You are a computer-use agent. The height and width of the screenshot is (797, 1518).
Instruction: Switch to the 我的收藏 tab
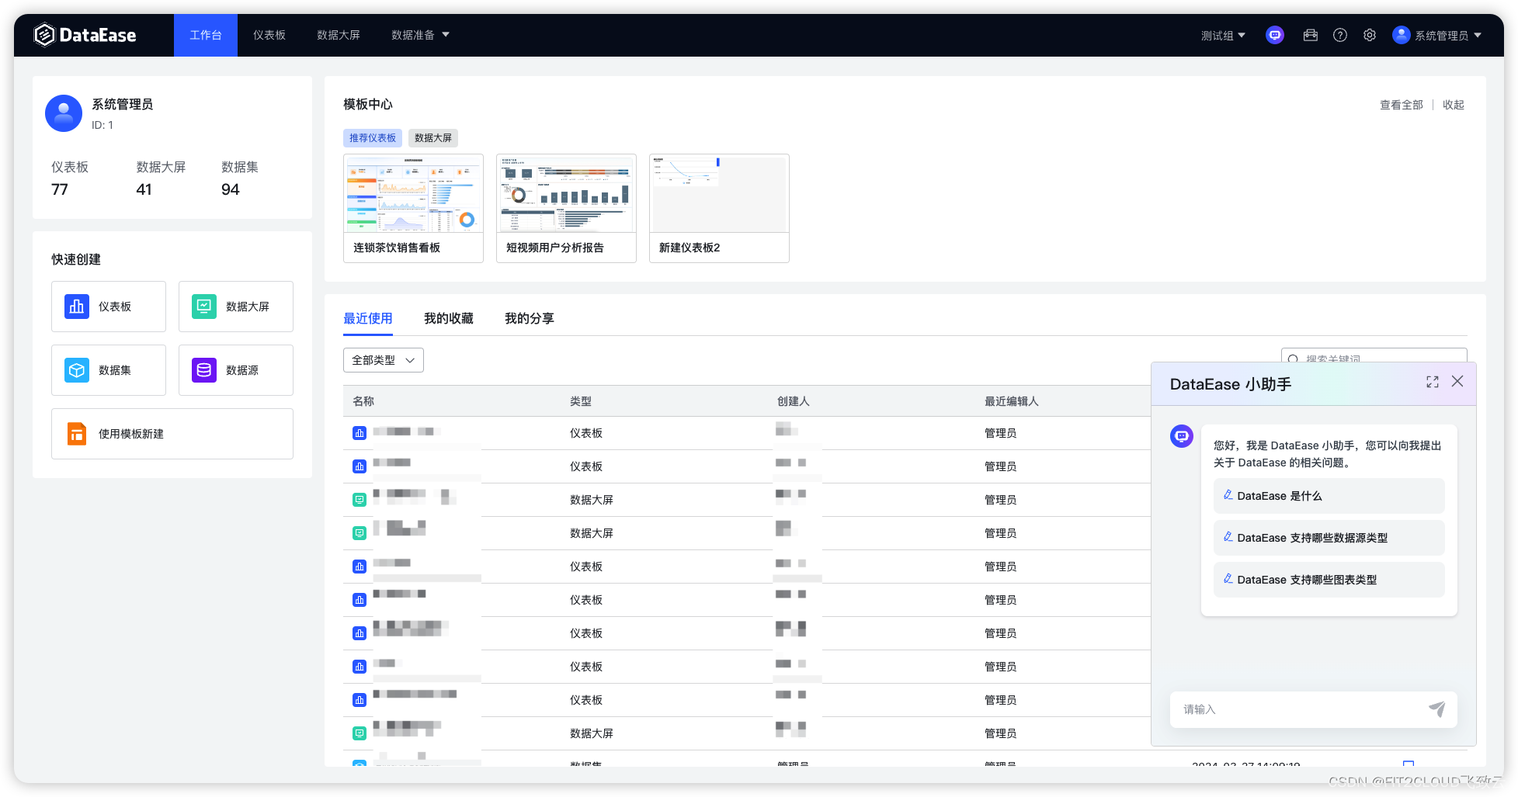click(x=449, y=318)
